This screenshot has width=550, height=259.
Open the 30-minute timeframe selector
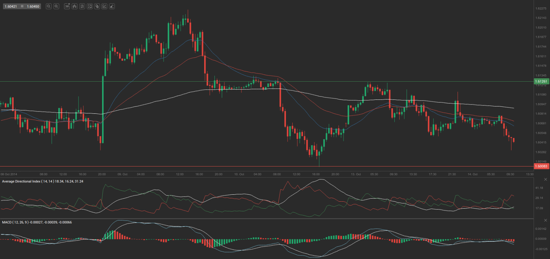[67, 6]
